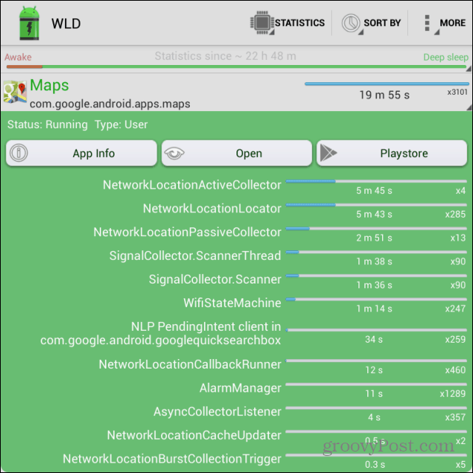Click the Maps total wakelock usage bar
The image size is (473, 473).
tap(387, 84)
